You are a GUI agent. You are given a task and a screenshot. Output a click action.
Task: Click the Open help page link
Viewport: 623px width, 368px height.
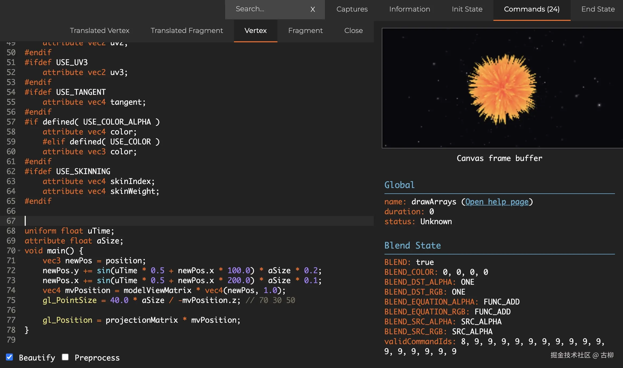pyautogui.click(x=497, y=202)
